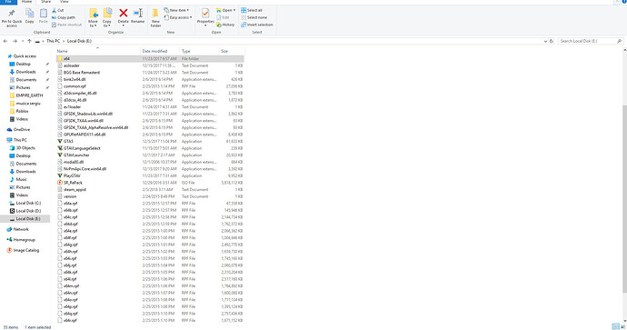The height and width of the screenshot is (330, 627).
Task: Expand address bar history dropdown arrow
Action: coord(545,41)
